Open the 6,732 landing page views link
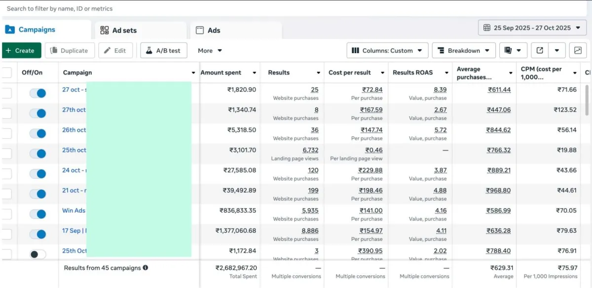 coord(310,150)
